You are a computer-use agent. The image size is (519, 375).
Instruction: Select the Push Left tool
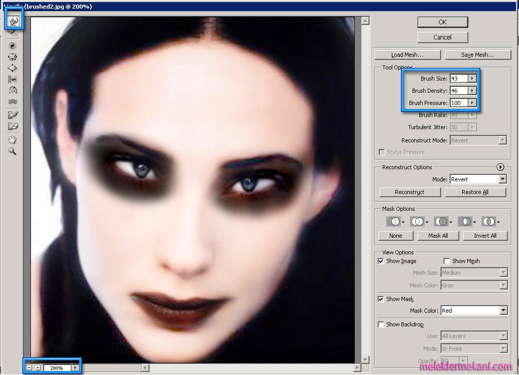(x=14, y=79)
